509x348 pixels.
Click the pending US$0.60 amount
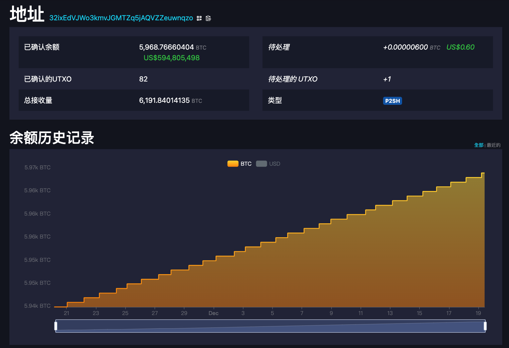460,47
